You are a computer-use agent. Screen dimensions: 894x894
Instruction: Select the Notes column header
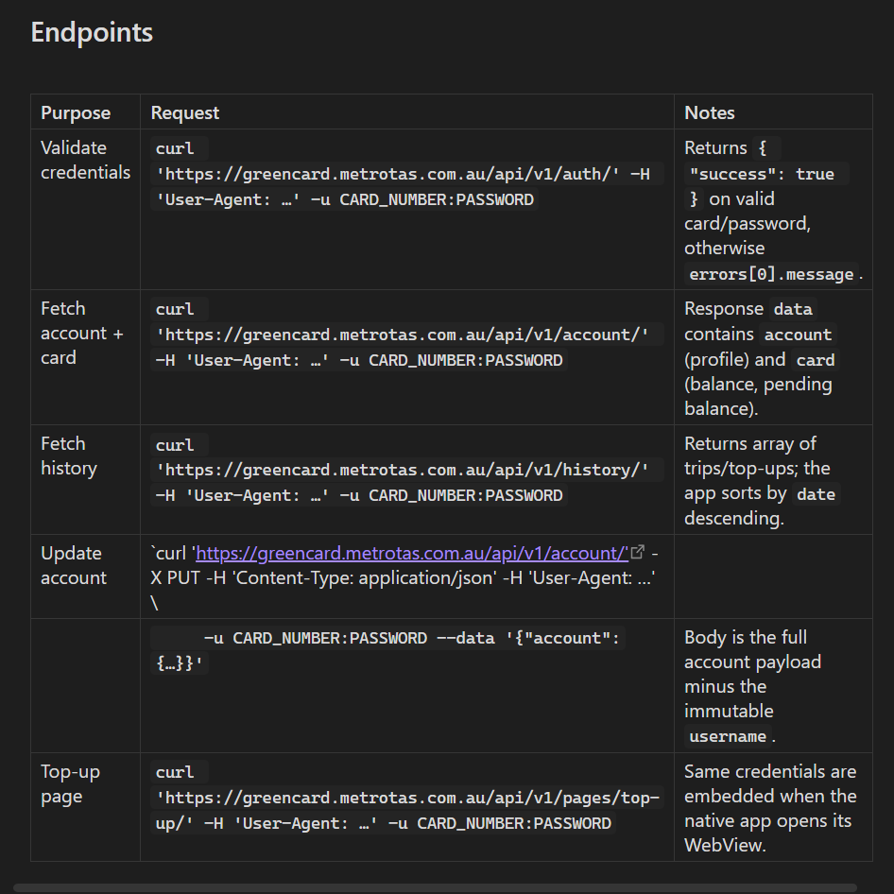(710, 112)
